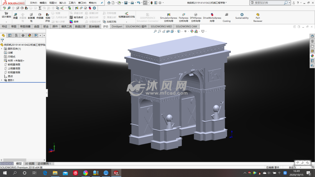Select the ConfigurationManager tab

coord(16,35)
